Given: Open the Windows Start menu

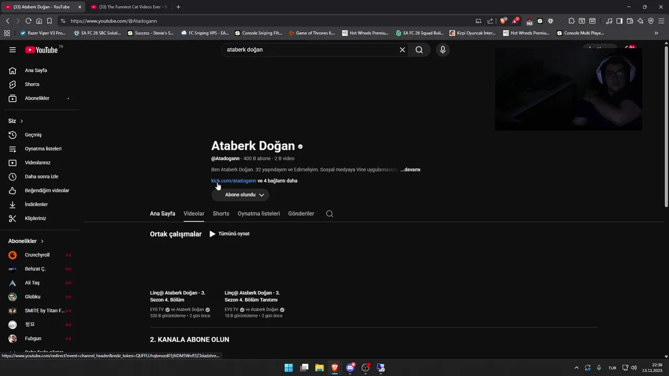Looking at the screenshot, I should pyautogui.click(x=289, y=368).
